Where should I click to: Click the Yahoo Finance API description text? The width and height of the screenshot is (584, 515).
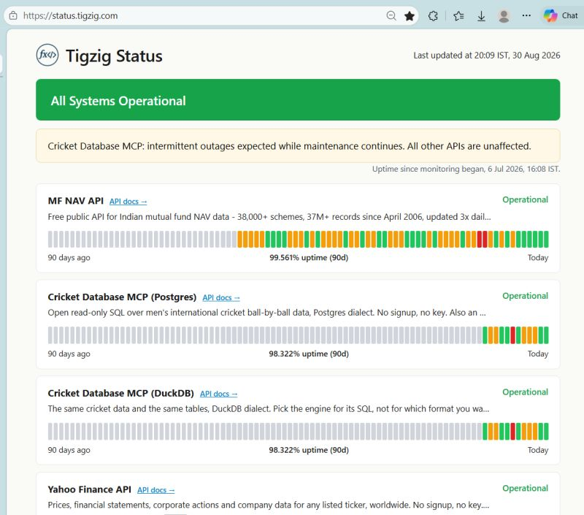269,505
